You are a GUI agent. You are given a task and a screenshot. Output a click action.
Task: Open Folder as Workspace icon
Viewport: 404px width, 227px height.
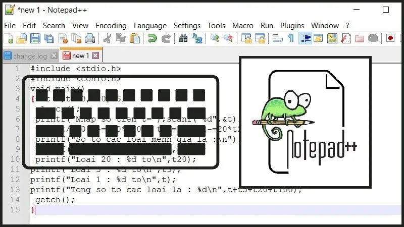[x=360, y=39]
